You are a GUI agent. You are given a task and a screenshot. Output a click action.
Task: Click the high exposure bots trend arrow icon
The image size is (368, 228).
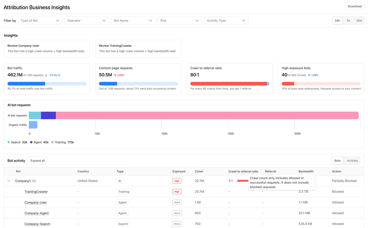coord(309,75)
